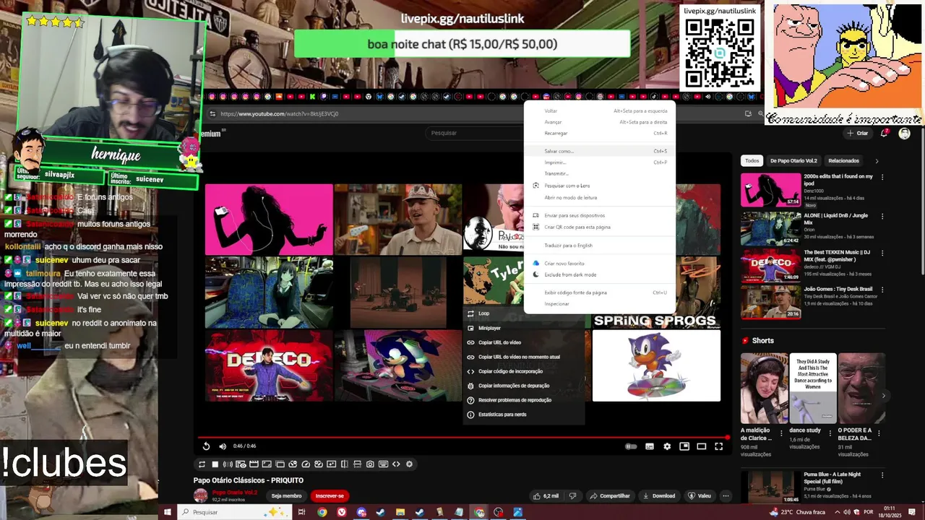This screenshot has width=925, height=520.
Task: Open the File Explorer taskbar icon
Action: pyautogui.click(x=400, y=512)
